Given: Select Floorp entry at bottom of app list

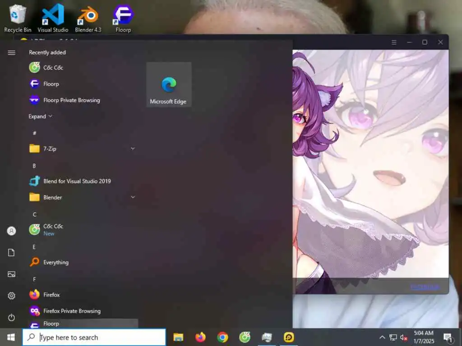Looking at the screenshot, I should pos(83,323).
